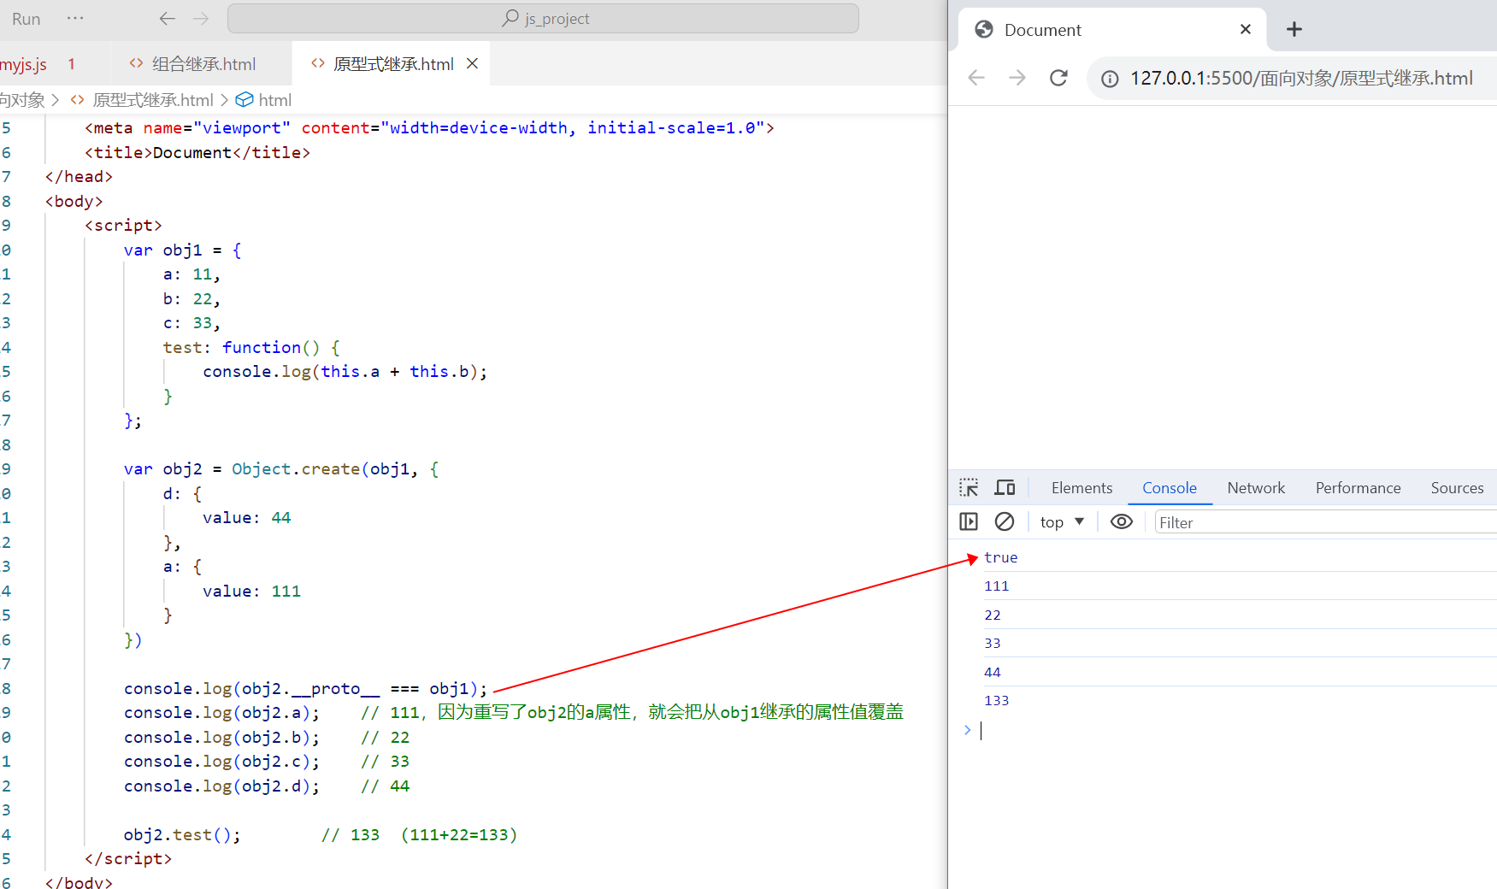Click the <title>Document</title> line

click(x=197, y=153)
